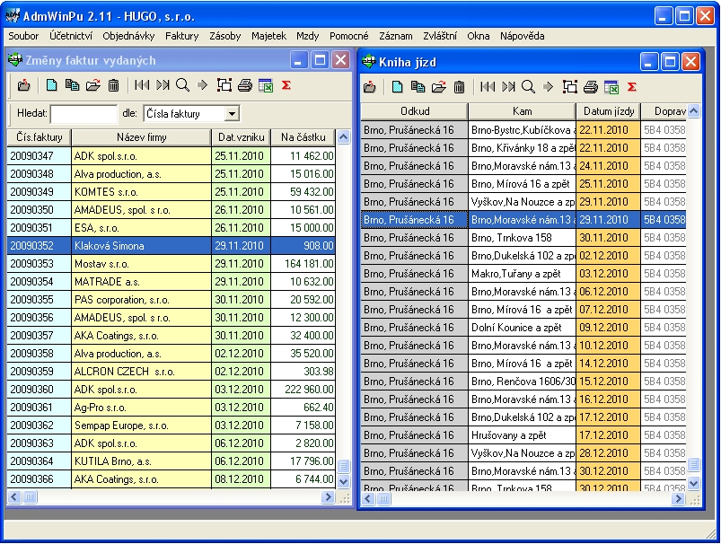Click scroll up arrow in Kniha jízd scrollbar
The height and width of the screenshot is (544, 721).
pos(692,111)
